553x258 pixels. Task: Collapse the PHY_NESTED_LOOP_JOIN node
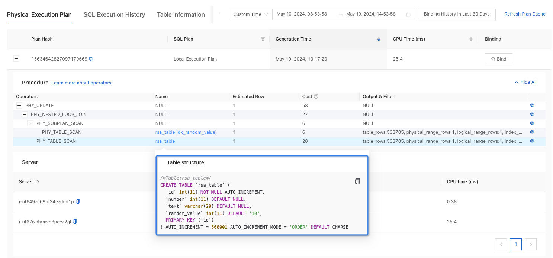(25, 115)
